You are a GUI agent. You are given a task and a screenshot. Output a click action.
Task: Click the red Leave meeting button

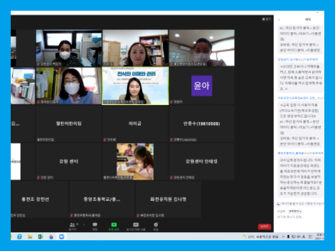[265, 226]
